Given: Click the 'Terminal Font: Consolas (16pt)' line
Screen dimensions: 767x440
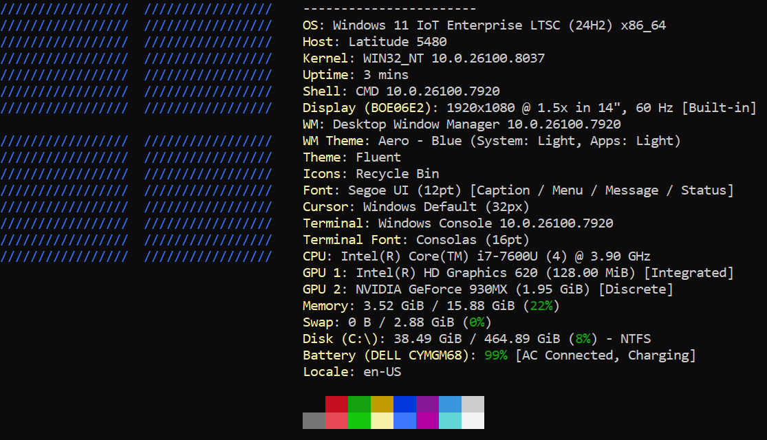Looking at the screenshot, I should coord(416,240).
